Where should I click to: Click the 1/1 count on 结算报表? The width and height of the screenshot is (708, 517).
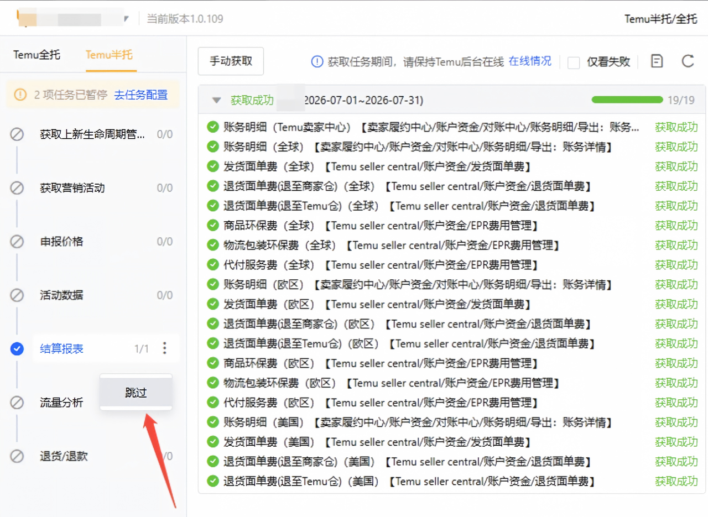[142, 349]
